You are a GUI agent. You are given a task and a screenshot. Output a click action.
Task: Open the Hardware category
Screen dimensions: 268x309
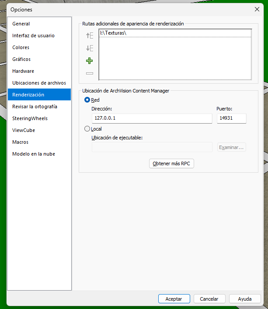pos(39,71)
